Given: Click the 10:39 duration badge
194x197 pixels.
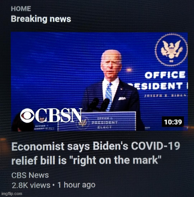Looking at the screenshot, I should 173,122.
